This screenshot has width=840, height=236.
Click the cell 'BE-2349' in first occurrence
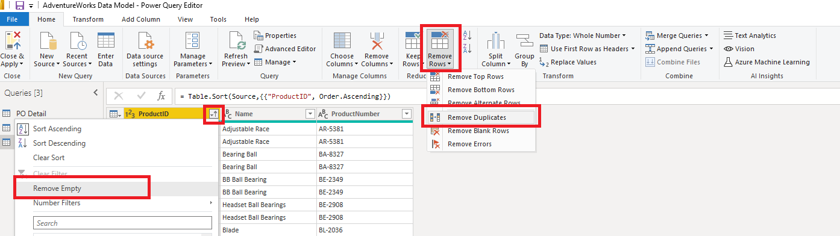[x=365, y=179]
